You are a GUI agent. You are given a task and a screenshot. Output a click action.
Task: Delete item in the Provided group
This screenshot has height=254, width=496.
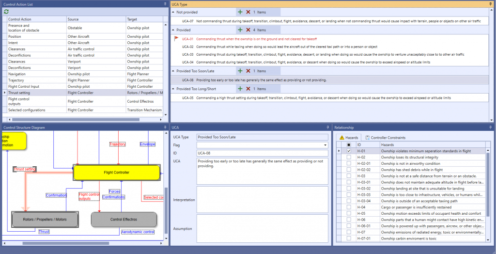[248, 30]
